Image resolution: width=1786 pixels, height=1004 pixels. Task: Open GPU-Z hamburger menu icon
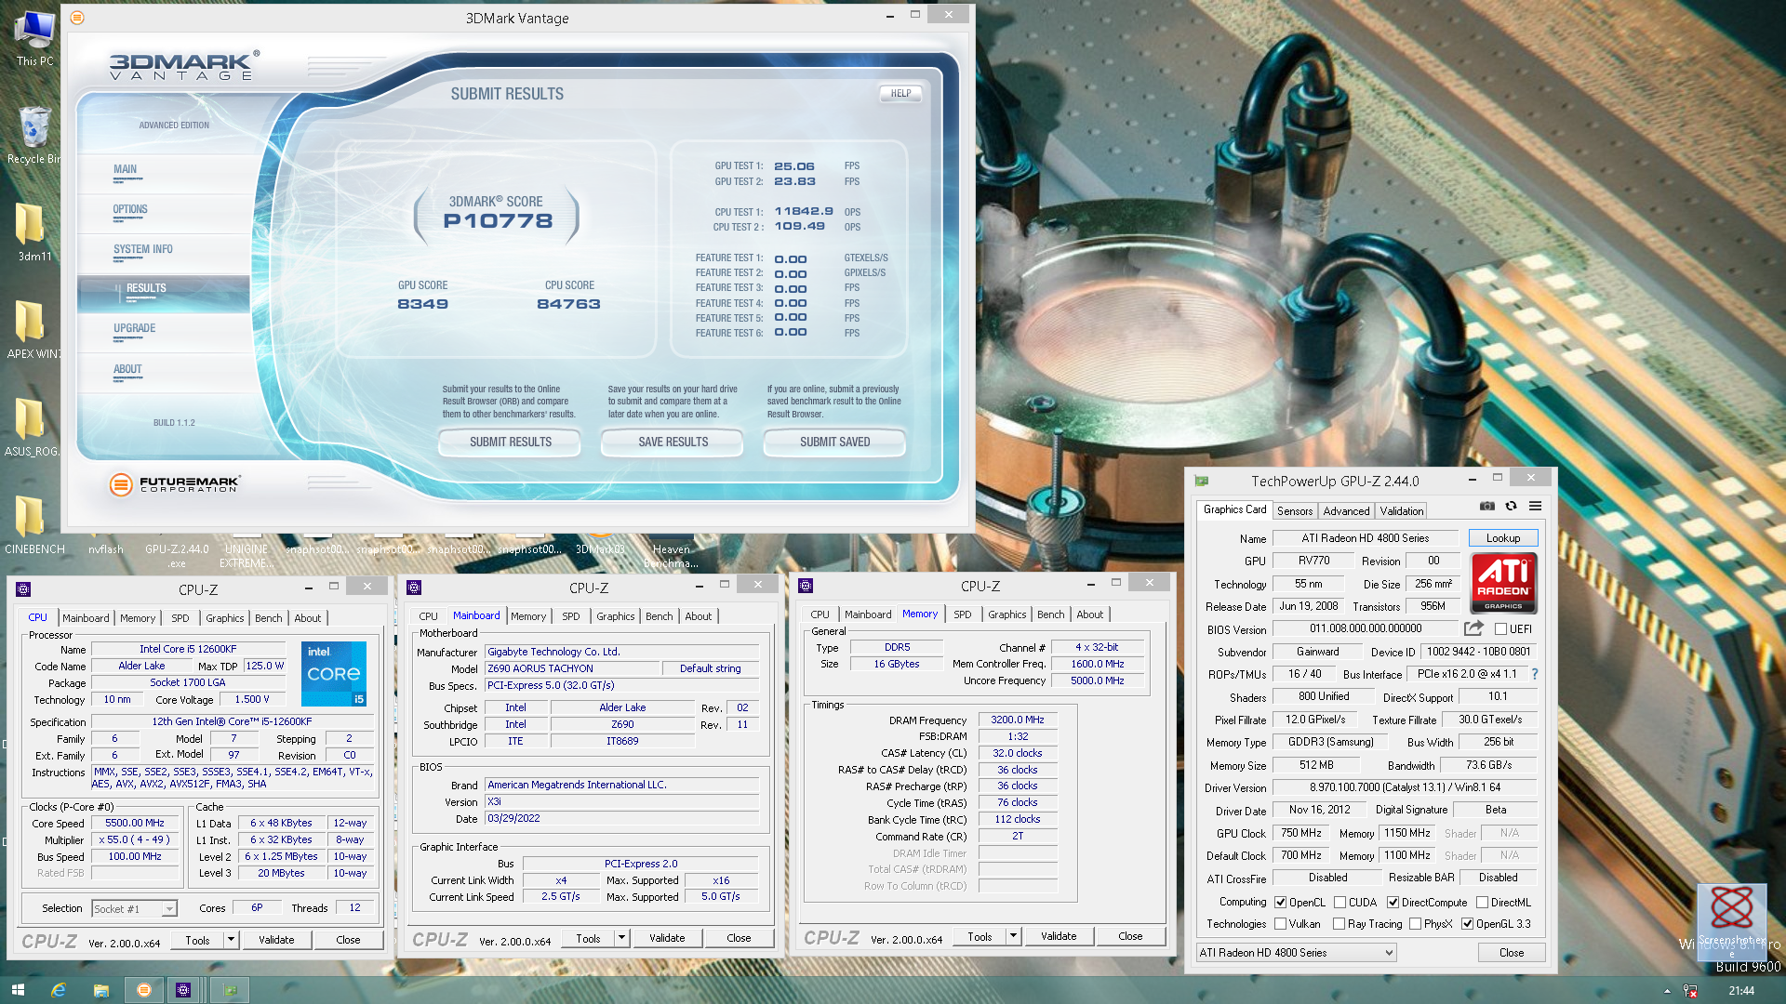coord(1535,506)
